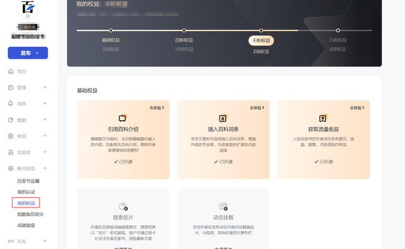The width and height of the screenshot is (405, 249).
Task: Click the 管理 sidebar icon
Action: click(x=11, y=88)
